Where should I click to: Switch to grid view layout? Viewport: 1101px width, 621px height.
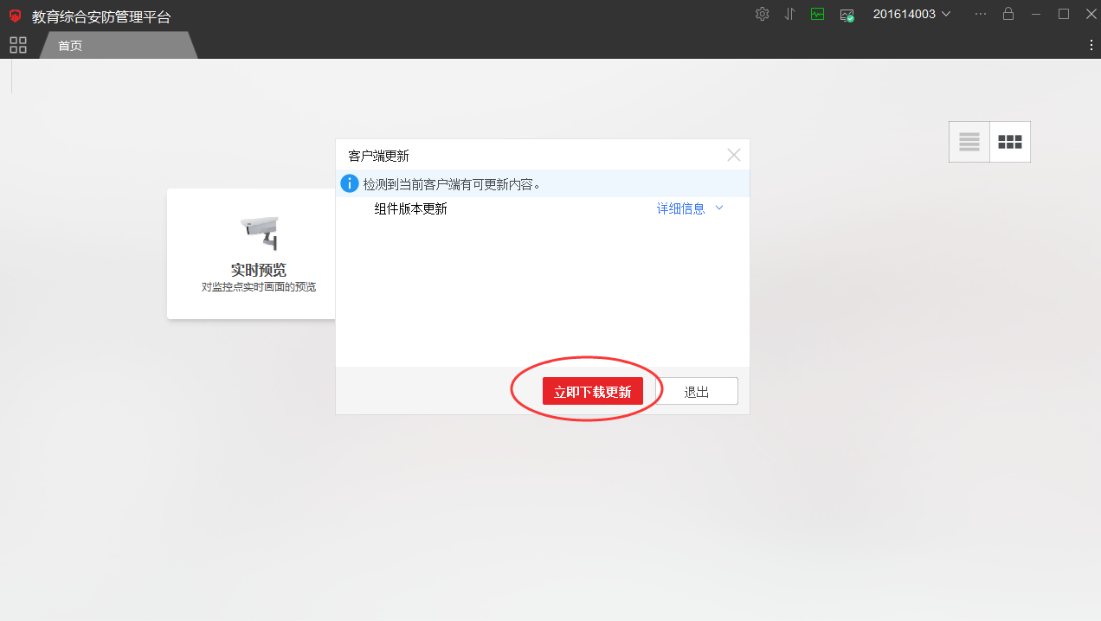coord(1010,142)
